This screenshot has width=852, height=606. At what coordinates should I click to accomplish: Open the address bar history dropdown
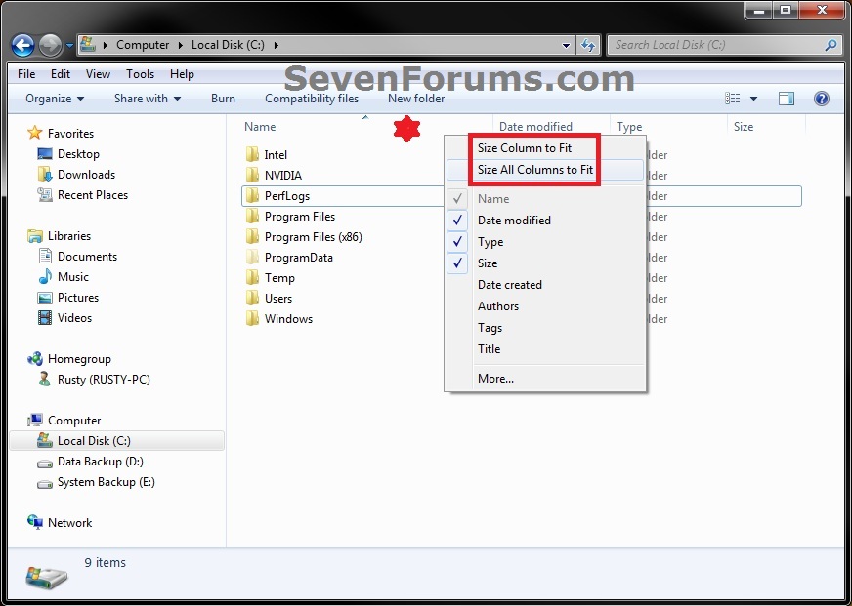pos(565,45)
